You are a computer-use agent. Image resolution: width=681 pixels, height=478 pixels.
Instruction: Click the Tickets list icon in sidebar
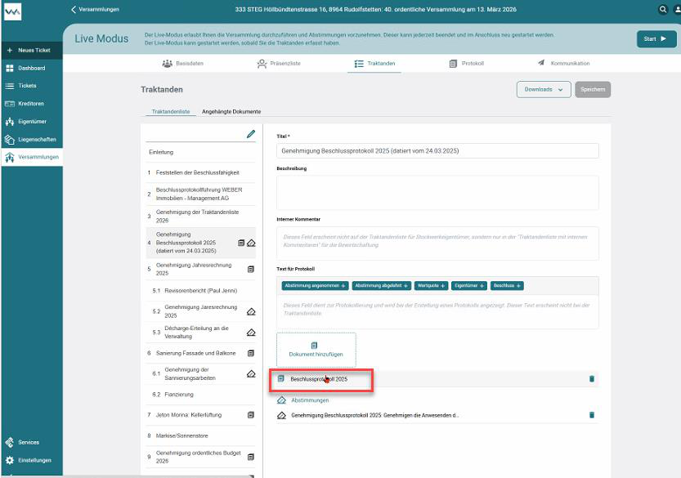(10, 86)
